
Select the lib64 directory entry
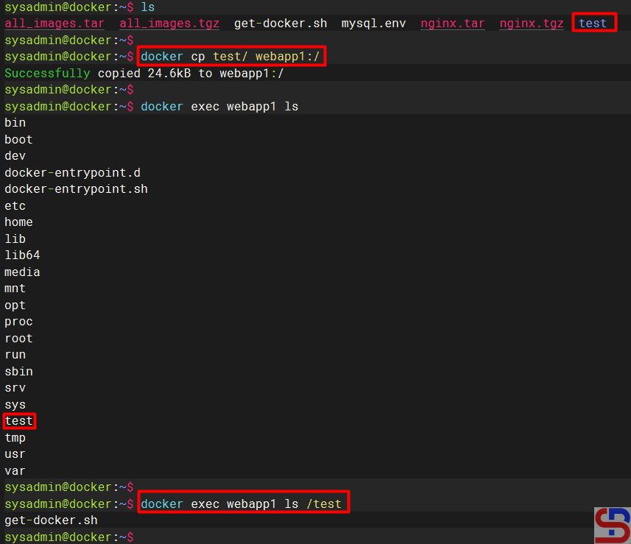click(x=22, y=255)
